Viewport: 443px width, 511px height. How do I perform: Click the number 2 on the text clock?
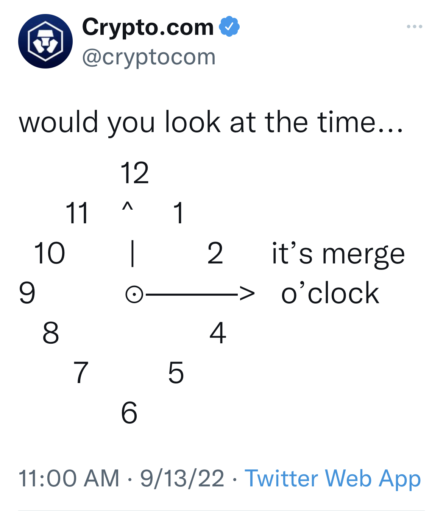coord(215,253)
